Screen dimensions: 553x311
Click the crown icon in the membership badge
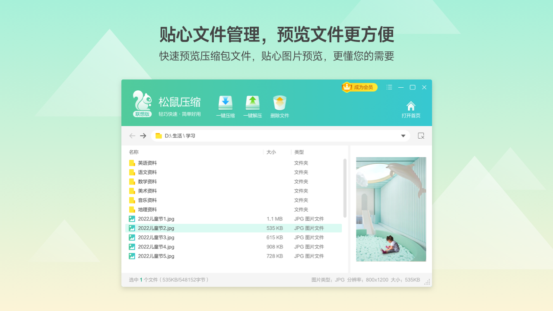tap(347, 87)
